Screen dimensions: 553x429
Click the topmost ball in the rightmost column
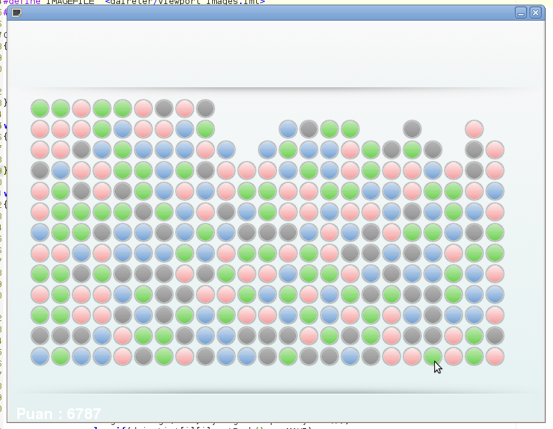(x=494, y=149)
